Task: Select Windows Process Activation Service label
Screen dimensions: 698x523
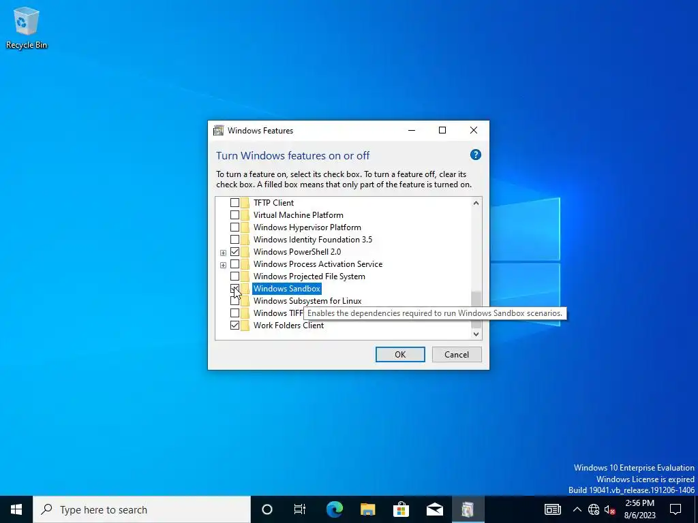Action: pos(318,264)
